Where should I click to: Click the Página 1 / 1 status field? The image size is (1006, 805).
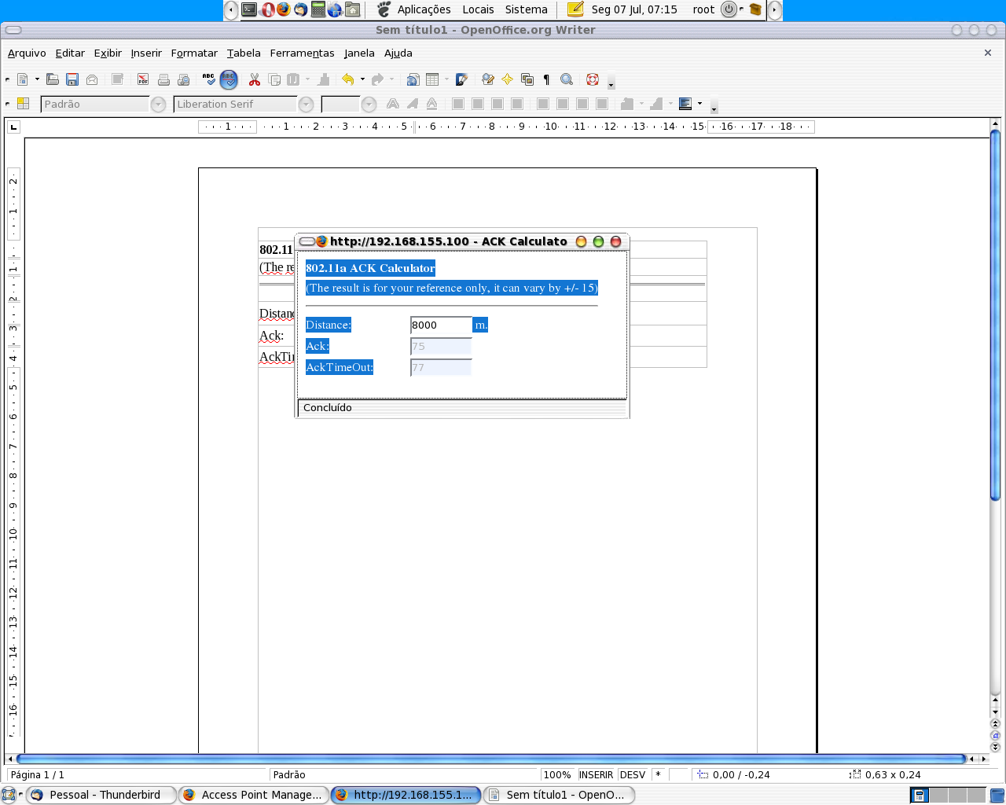[x=38, y=775]
